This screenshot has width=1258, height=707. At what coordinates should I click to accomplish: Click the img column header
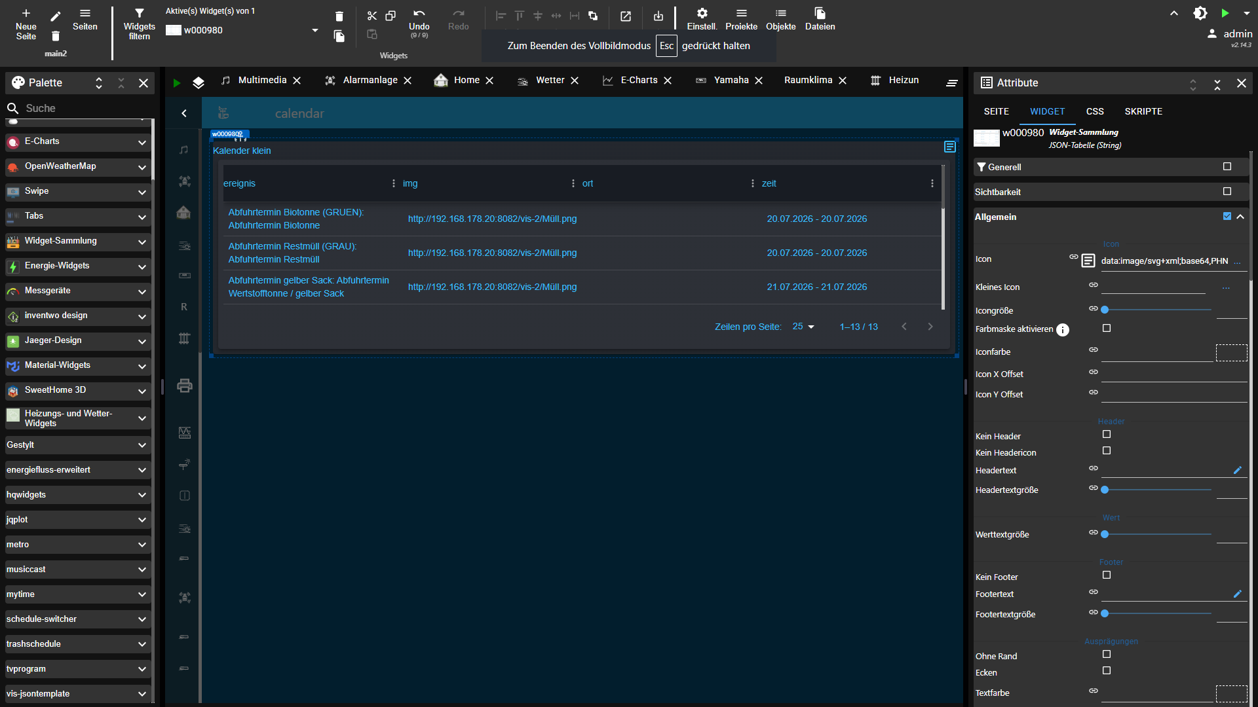click(410, 183)
